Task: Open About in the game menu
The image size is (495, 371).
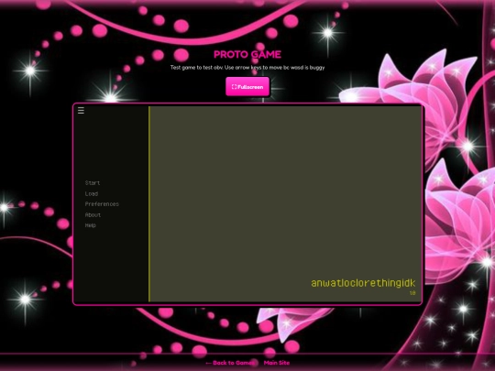Action: pyautogui.click(x=93, y=215)
